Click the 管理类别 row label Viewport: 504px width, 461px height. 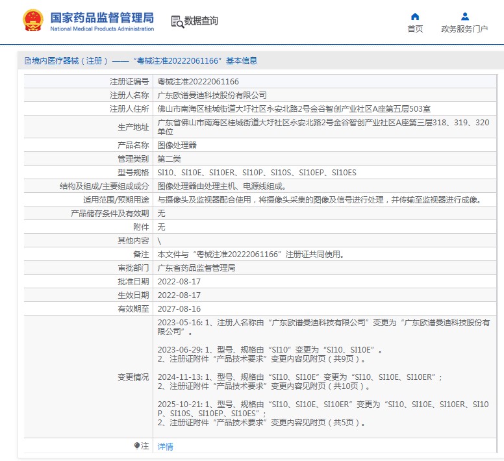[133, 158]
